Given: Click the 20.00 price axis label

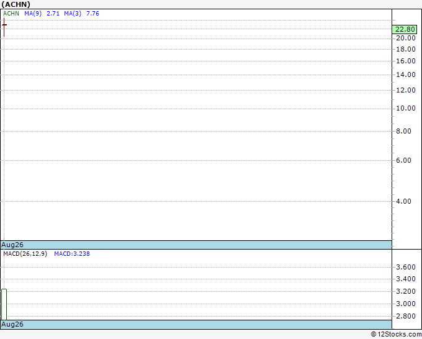Looking at the screenshot, I should (x=406, y=38).
